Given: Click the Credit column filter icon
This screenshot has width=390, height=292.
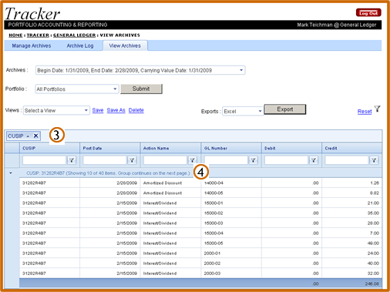Looking at the screenshot, I should point(374,160).
